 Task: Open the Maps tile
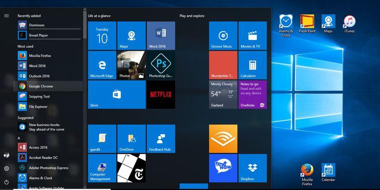click(x=131, y=36)
